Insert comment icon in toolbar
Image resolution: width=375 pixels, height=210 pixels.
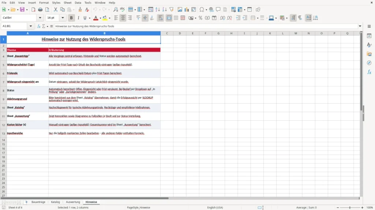coord(218,9)
